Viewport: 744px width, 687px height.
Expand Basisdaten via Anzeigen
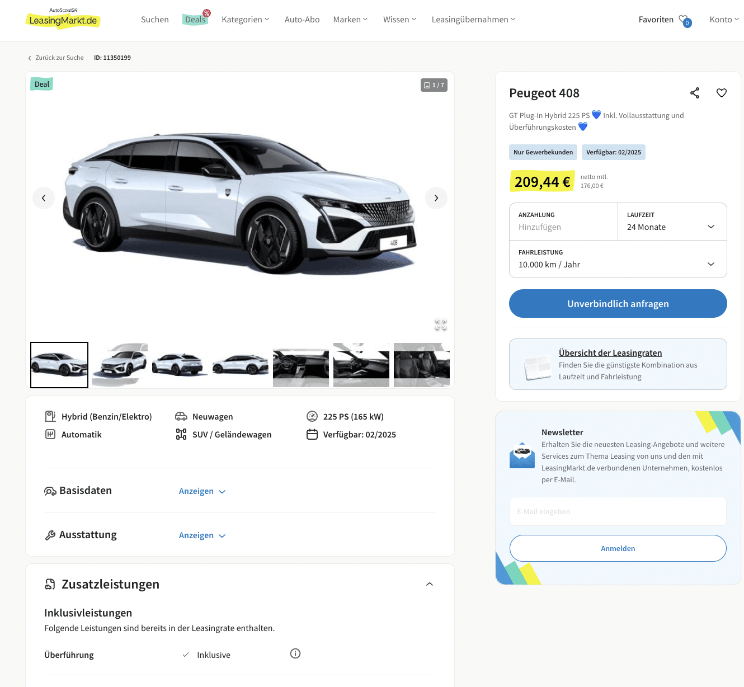[202, 491]
